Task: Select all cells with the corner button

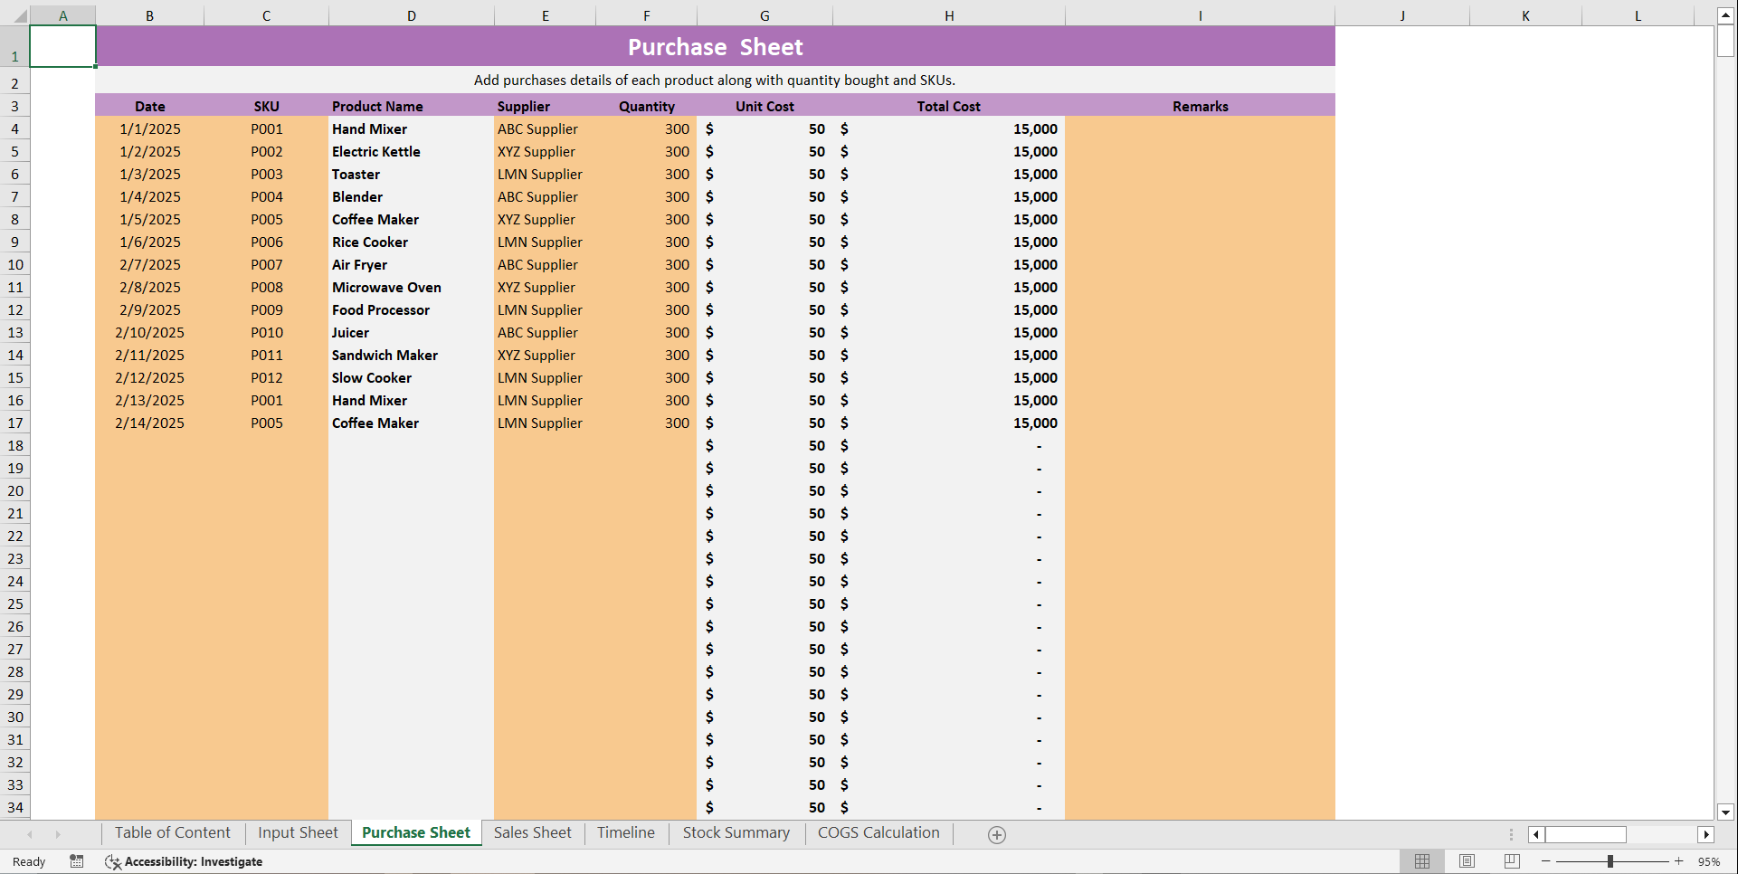Action: click(x=14, y=15)
